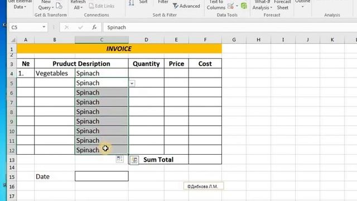Open the New Query dropdown
357x201 pixels.
click(x=46, y=5)
